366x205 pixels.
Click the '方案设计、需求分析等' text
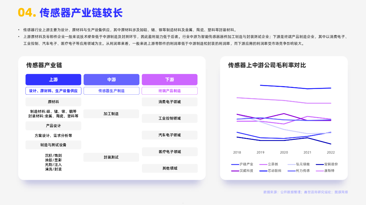point(53,136)
